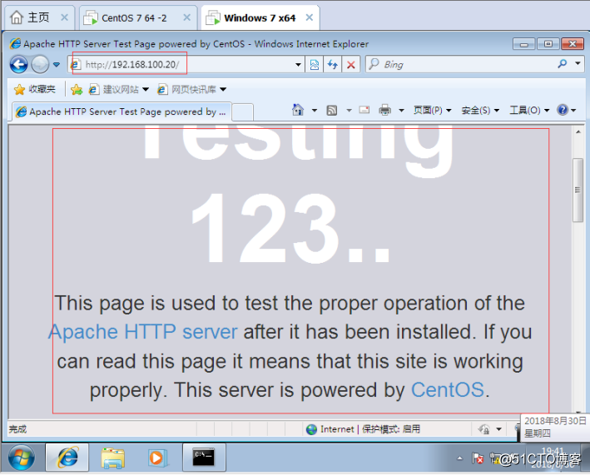The height and width of the screenshot is (475, 590).
Task: Open Windows Media Player taskbar icon
Action: pos(156,458)
